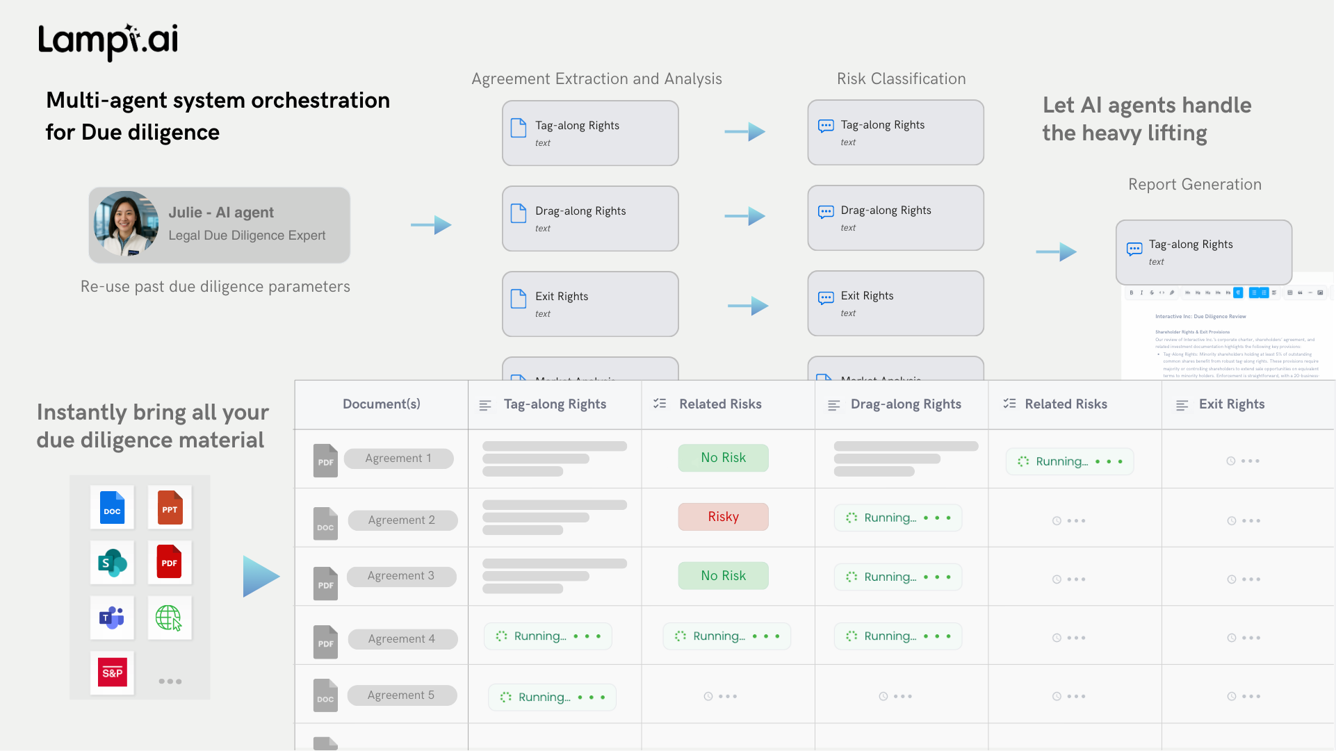This screenshot has height=751, width=1336.
Task: Open the Julie AI agent card
Action: click(x=220, y=225)
